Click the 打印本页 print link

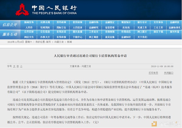pyautogui.click(x=153, y=73)
